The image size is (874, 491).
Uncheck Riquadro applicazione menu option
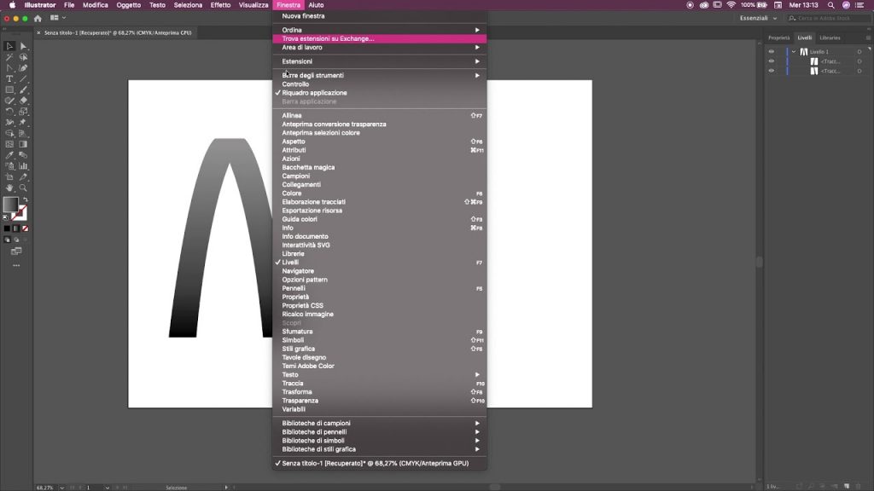click(314, 93)
